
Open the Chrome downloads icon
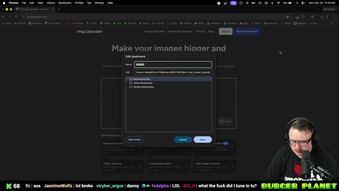[x=322, y=17]
